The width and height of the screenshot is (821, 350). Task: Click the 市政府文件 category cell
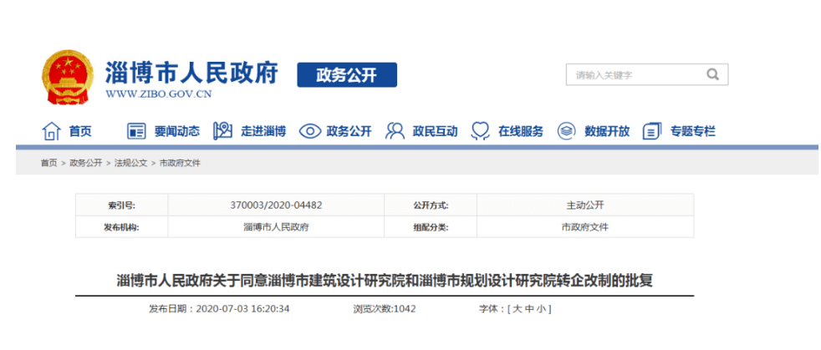coord(585,227)
